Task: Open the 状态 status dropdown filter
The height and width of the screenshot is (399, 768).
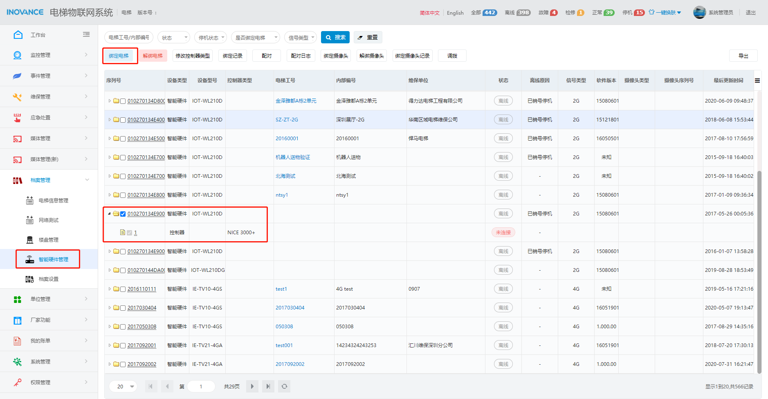Action: coord(174,38)
